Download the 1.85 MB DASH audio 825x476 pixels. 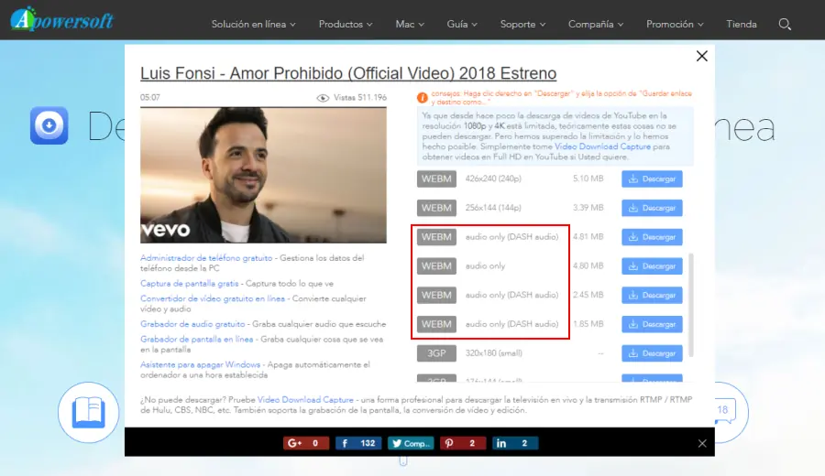[652, 324]
